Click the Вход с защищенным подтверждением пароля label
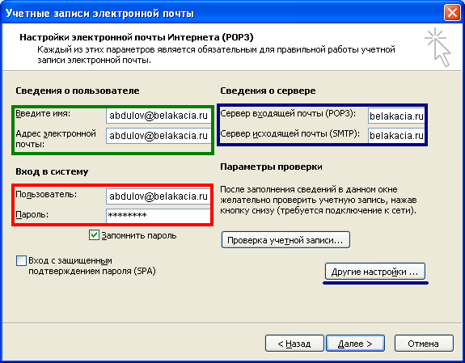 pos(92,266)
